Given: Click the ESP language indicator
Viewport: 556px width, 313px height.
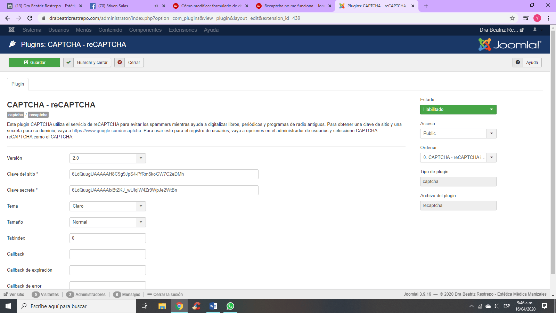Looking at the screenshot, I should pos(507,306).
